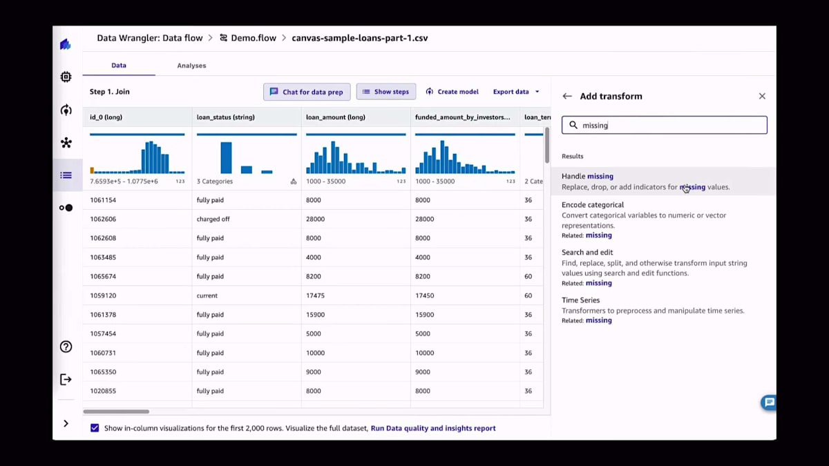Click the search magnifier icon
This screenshot has width=829, height=466.
(x=573, y=125)
